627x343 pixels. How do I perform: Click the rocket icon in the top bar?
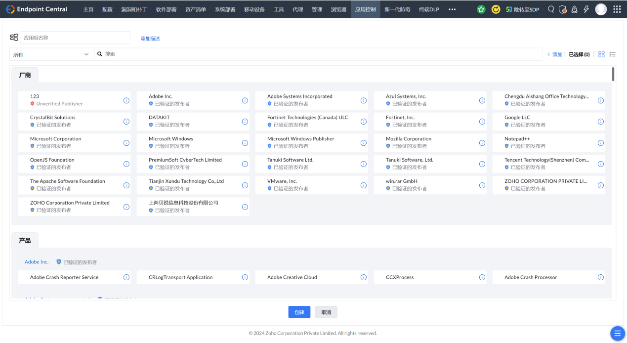pyautogui.click(x=574, y=9)
